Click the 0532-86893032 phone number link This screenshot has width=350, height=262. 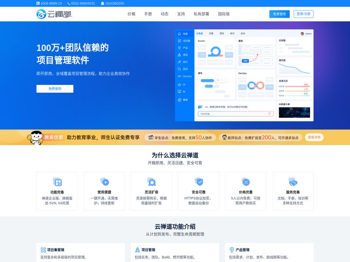click(x=83, y=3)
